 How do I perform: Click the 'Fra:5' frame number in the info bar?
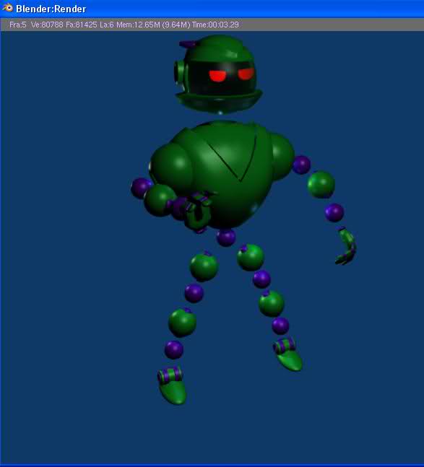(x=17, y=25)
